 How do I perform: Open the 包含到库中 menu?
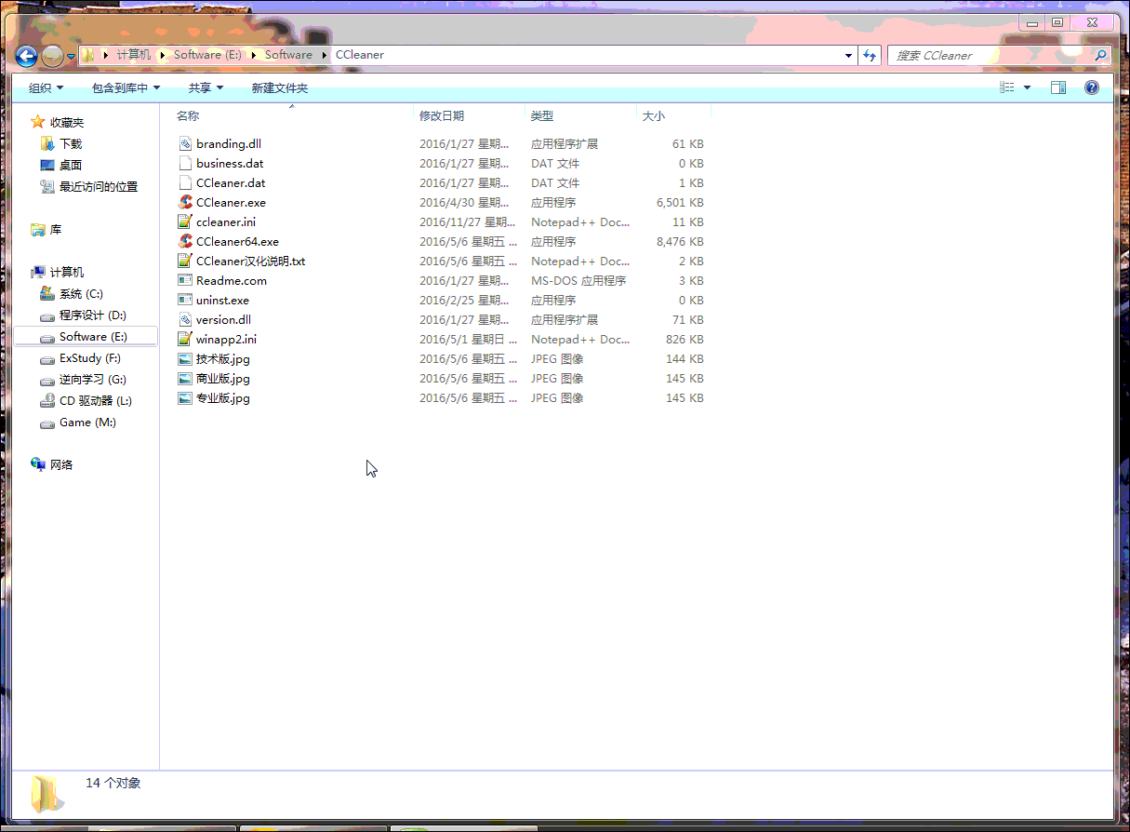tap(126, 87)
